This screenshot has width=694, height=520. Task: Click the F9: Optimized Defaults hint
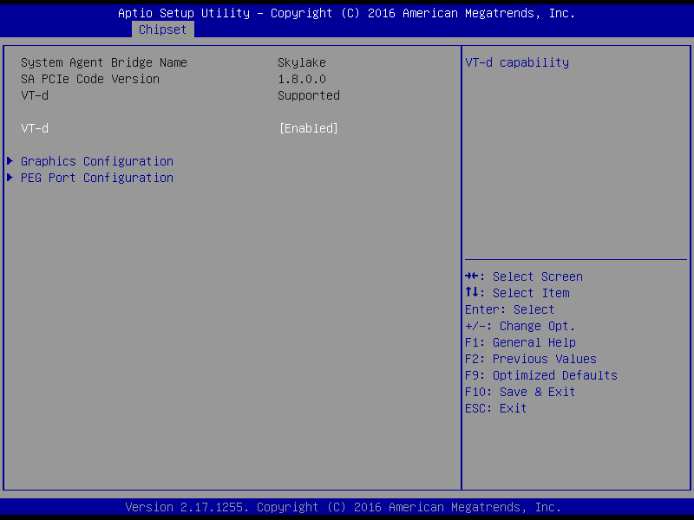tap(540, 375)
